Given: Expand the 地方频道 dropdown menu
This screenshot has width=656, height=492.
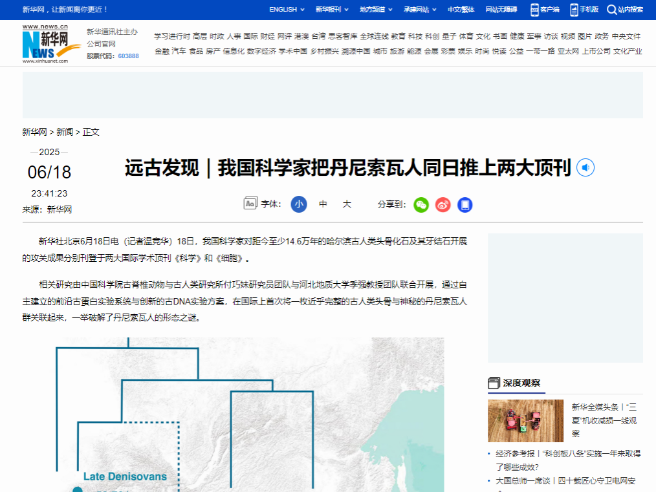Looking at the screenshot, I should click(x=376, y=10).
